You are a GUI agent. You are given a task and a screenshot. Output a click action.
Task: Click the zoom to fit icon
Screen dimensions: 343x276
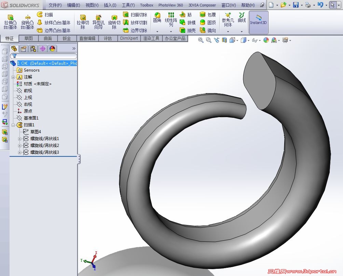point(201,40)
